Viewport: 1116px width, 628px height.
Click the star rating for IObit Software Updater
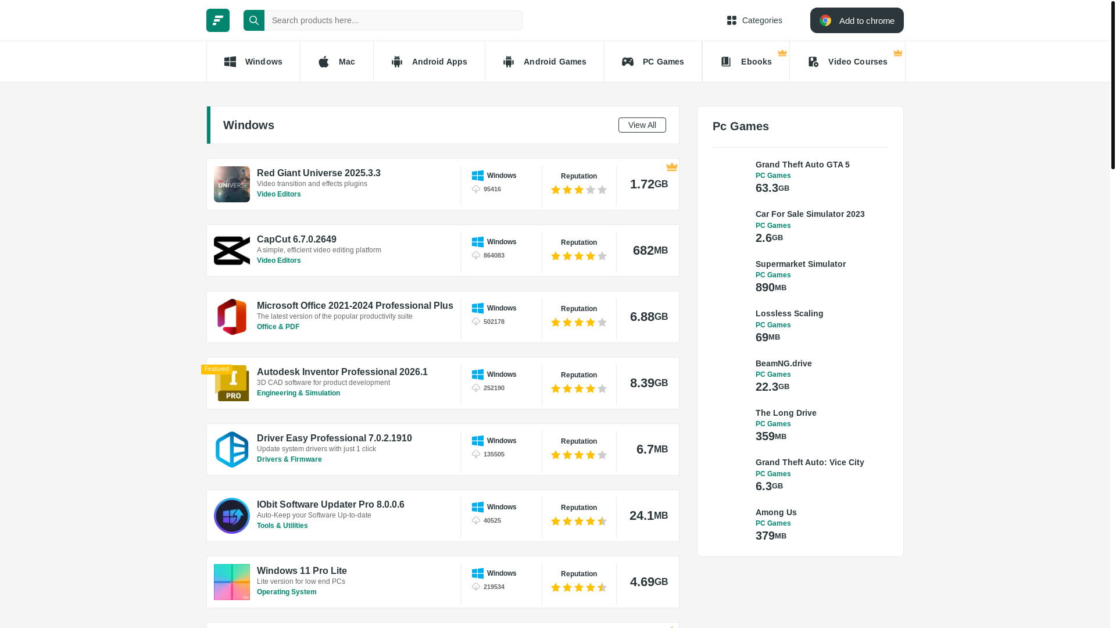pos(579,521)
